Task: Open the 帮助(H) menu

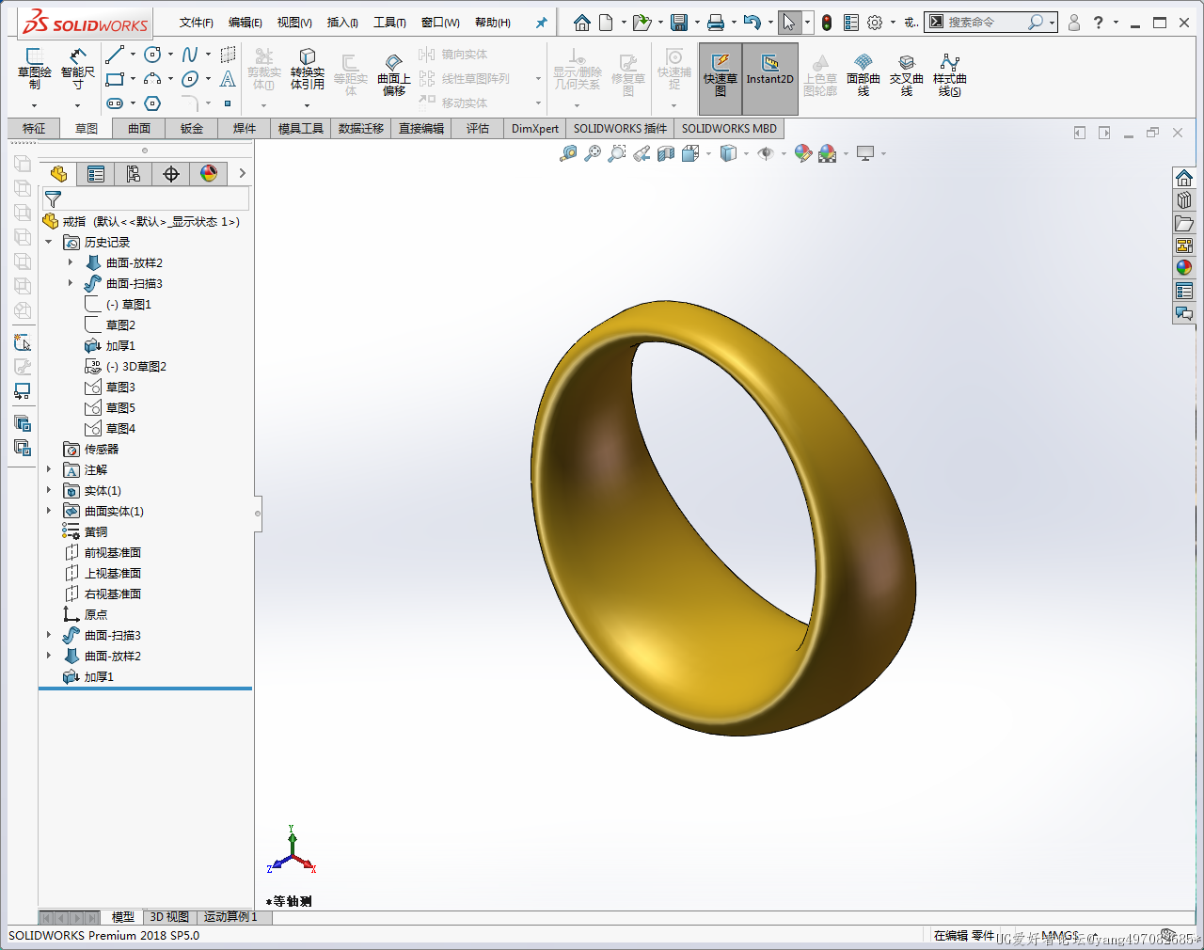Action: tap(493, 23)
